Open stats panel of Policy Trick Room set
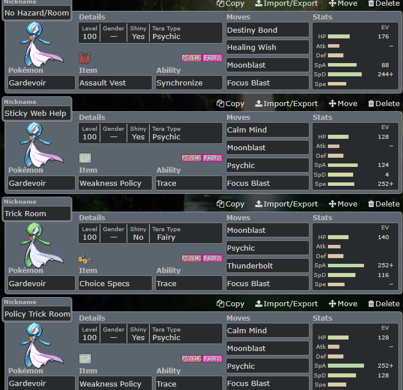Viewport: 403px width, 390px height. 355,357
